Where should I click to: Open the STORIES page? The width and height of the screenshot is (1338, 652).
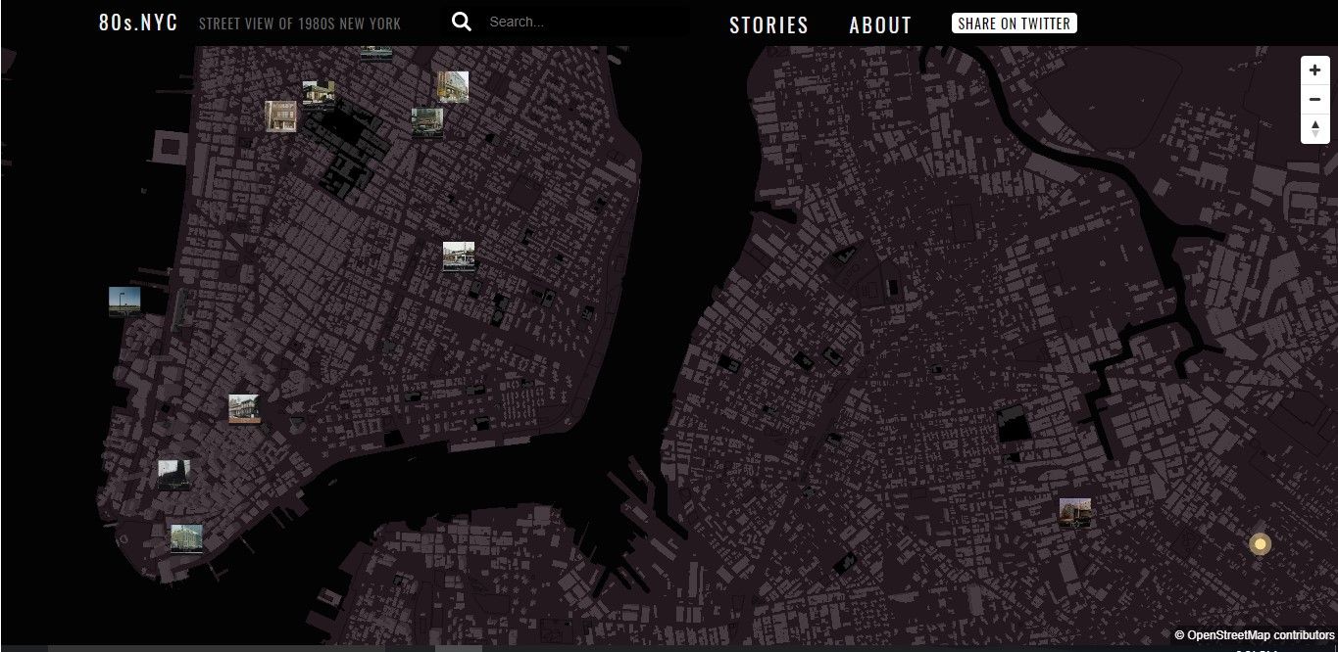click(x=768, y=25)
